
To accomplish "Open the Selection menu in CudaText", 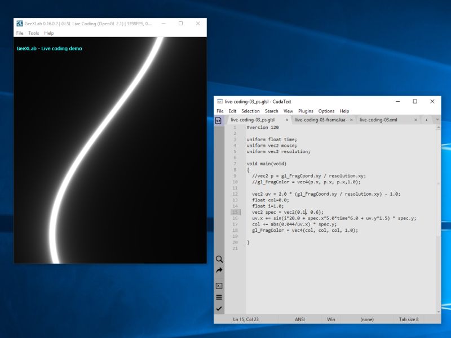I will click(x=250, y=111).
